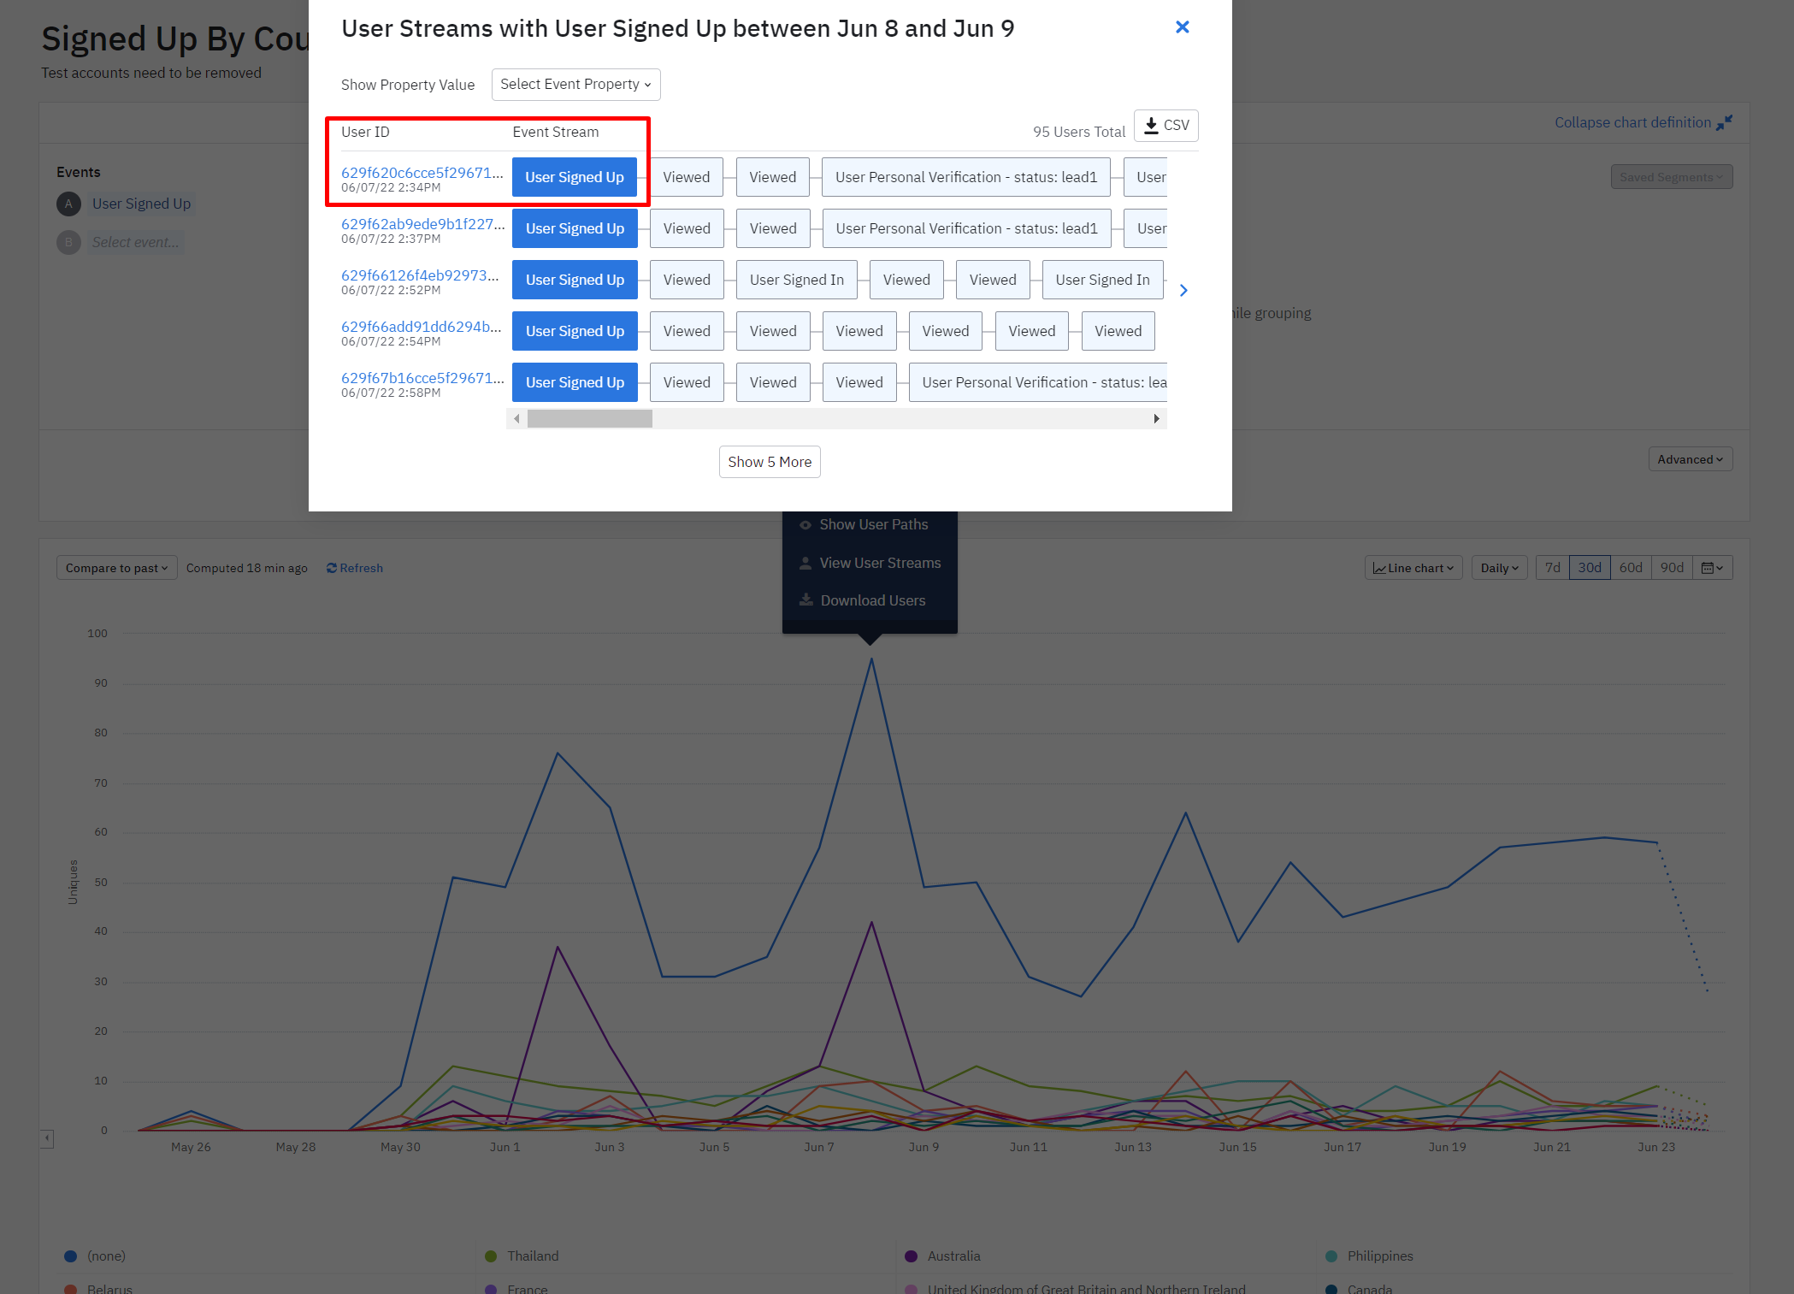The image size is (1794, 1294).
Task: Click the Refresh icon link
Action: [354, 568]
